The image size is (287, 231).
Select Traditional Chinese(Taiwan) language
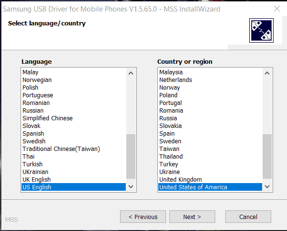[x=74, y=149]
